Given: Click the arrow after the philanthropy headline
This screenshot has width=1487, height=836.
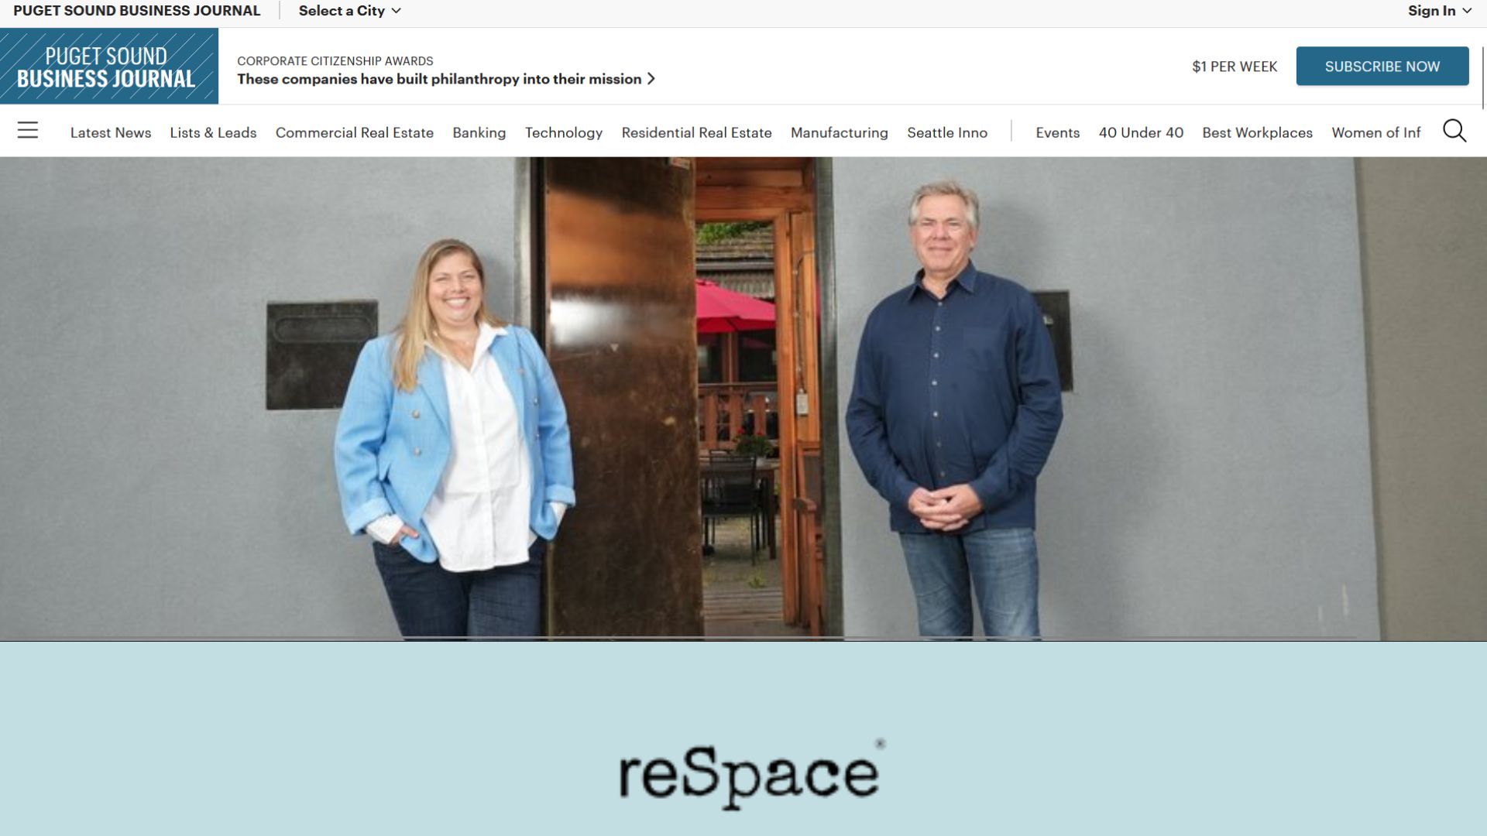Looking at the screenshot, I should tap(651, 79).
